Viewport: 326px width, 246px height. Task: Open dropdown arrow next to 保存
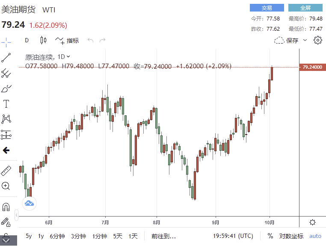[x=305, y=41]
